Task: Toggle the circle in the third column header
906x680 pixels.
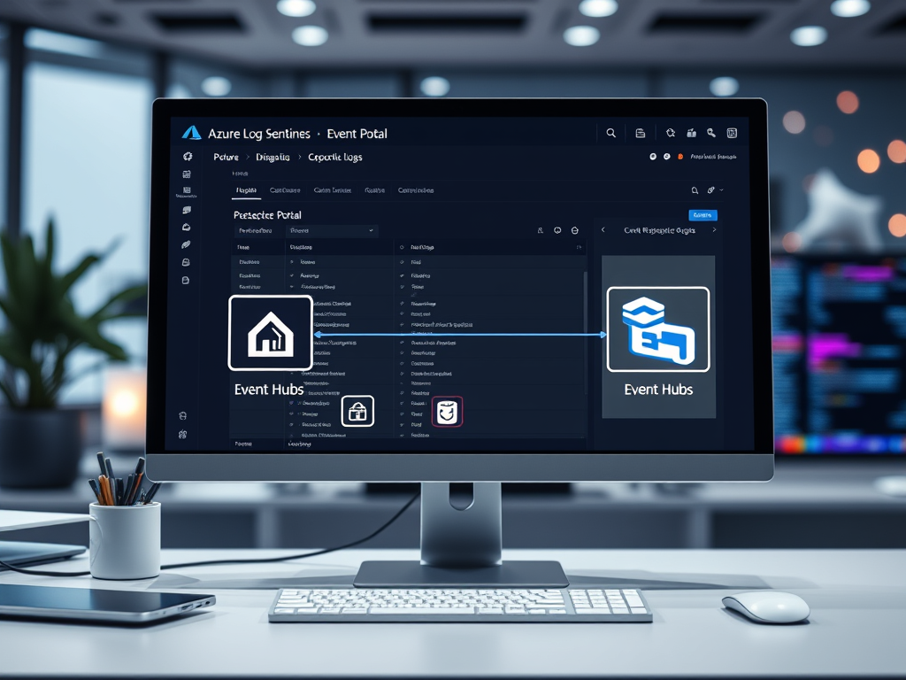Action: (403, 247)
